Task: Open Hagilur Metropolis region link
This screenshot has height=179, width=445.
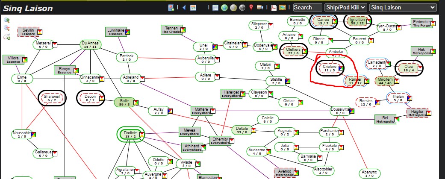Action: [417, 113]
